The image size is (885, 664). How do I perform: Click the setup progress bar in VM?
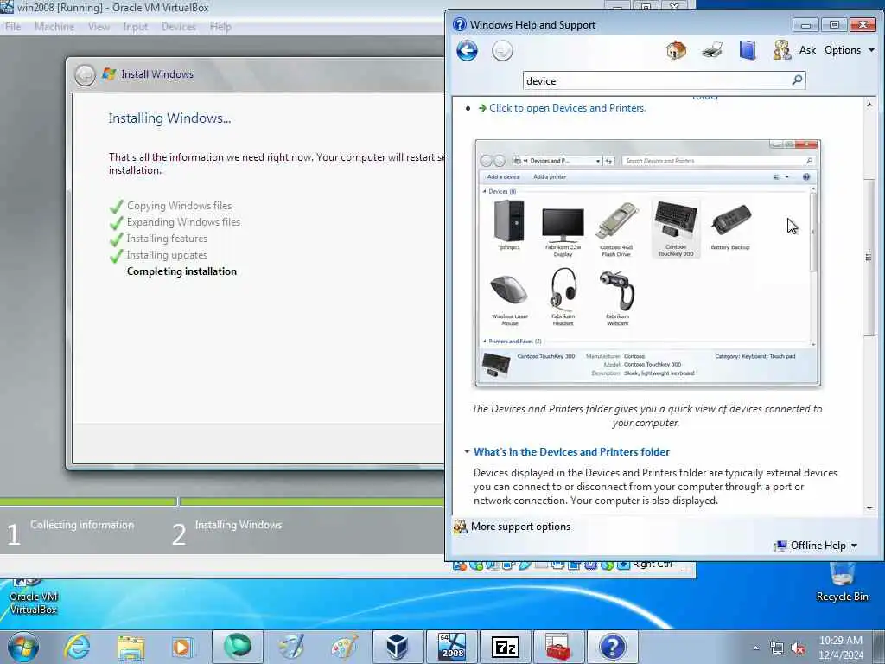tap(223, 501)
